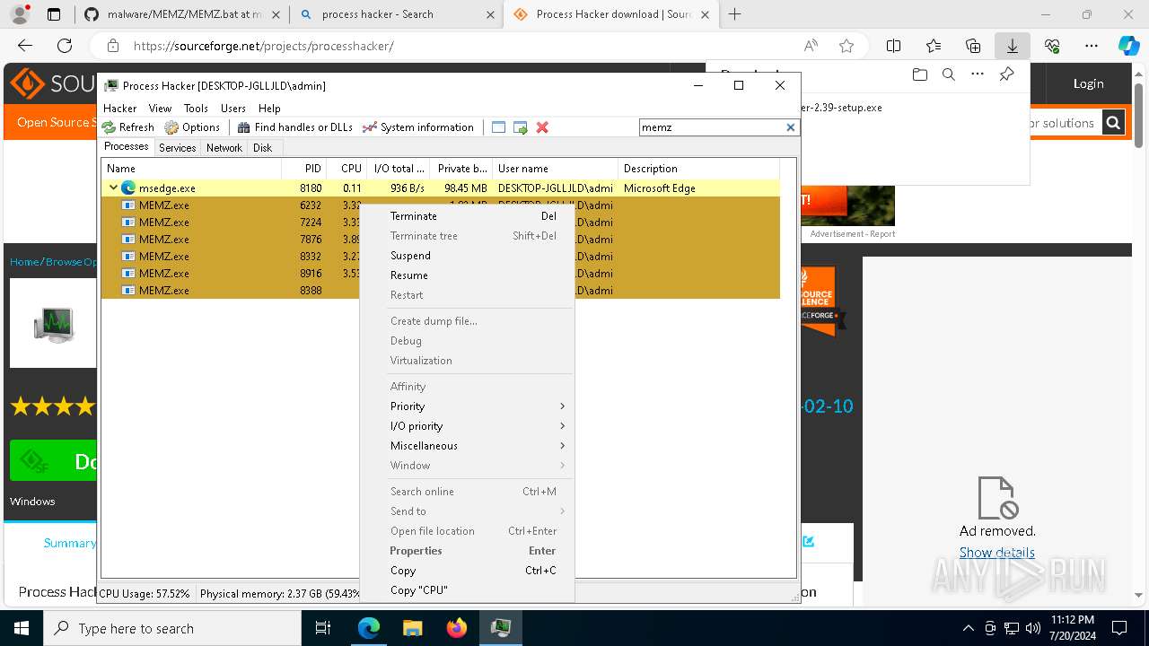Image resolution: width=1149 pixels, height=646 pixels.
Task: Reload the SourceForge page in Edge
Action: [65, 46]
